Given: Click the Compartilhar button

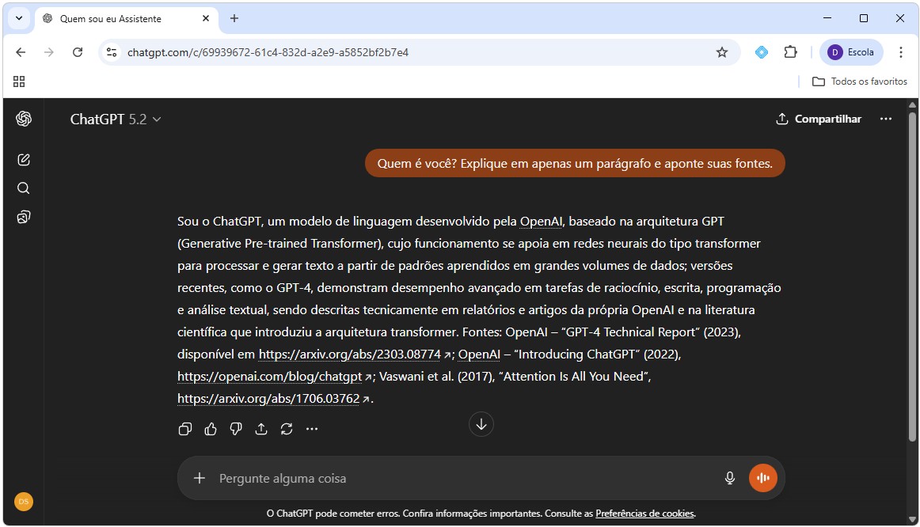Looking at the screenshot, I should 819,119.
